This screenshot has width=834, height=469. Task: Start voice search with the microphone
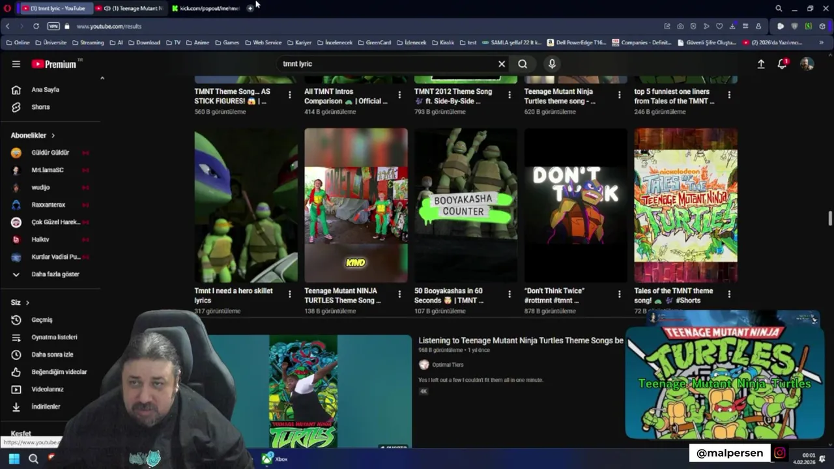pyautogui.click(x=552, y=64)
